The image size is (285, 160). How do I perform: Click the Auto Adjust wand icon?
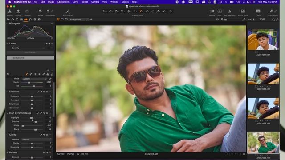[68, 12]
